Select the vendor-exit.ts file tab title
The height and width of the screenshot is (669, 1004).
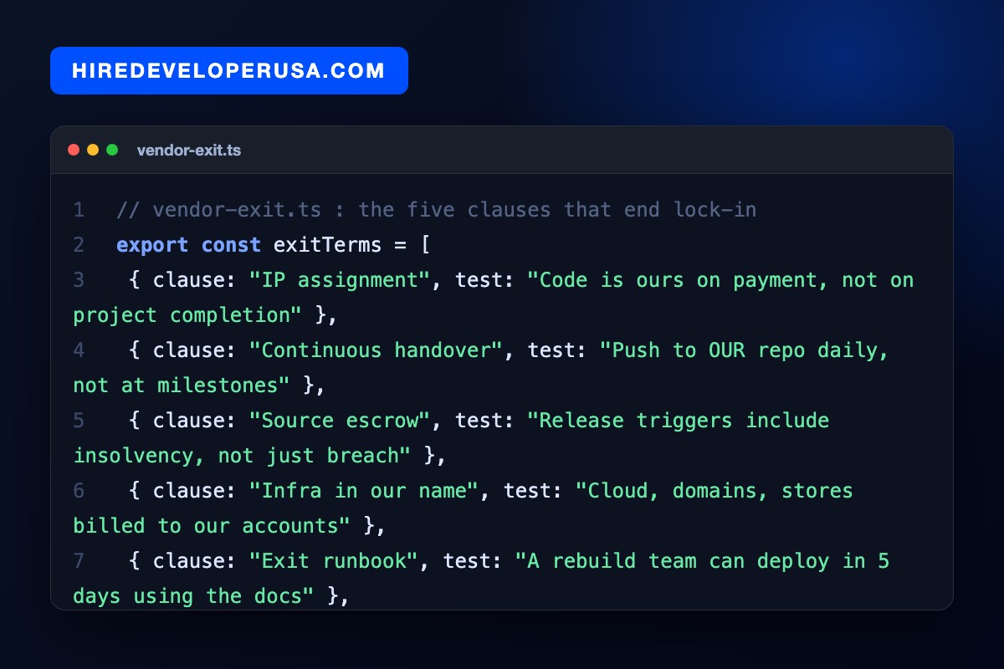point(189,151)
